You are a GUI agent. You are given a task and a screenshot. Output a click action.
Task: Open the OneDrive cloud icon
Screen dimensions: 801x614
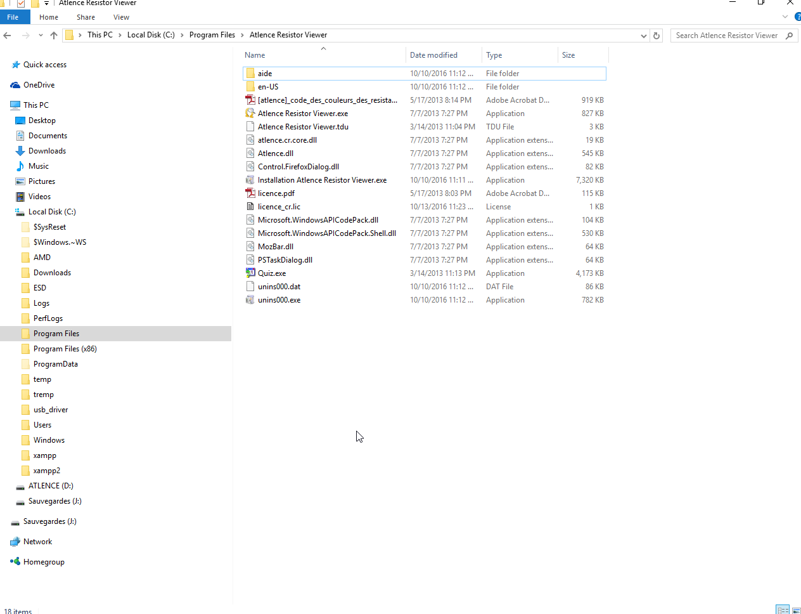point(15,85)
